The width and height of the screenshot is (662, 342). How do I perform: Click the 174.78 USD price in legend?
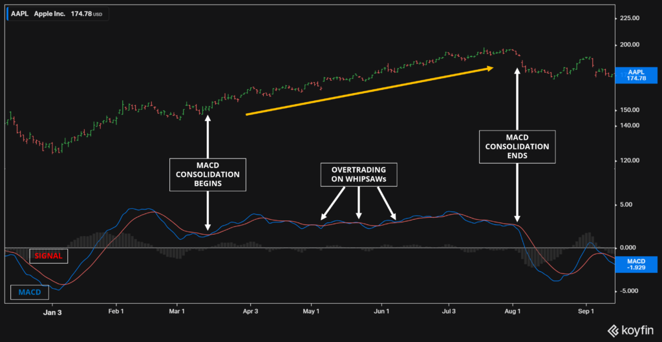click(86, 14)
